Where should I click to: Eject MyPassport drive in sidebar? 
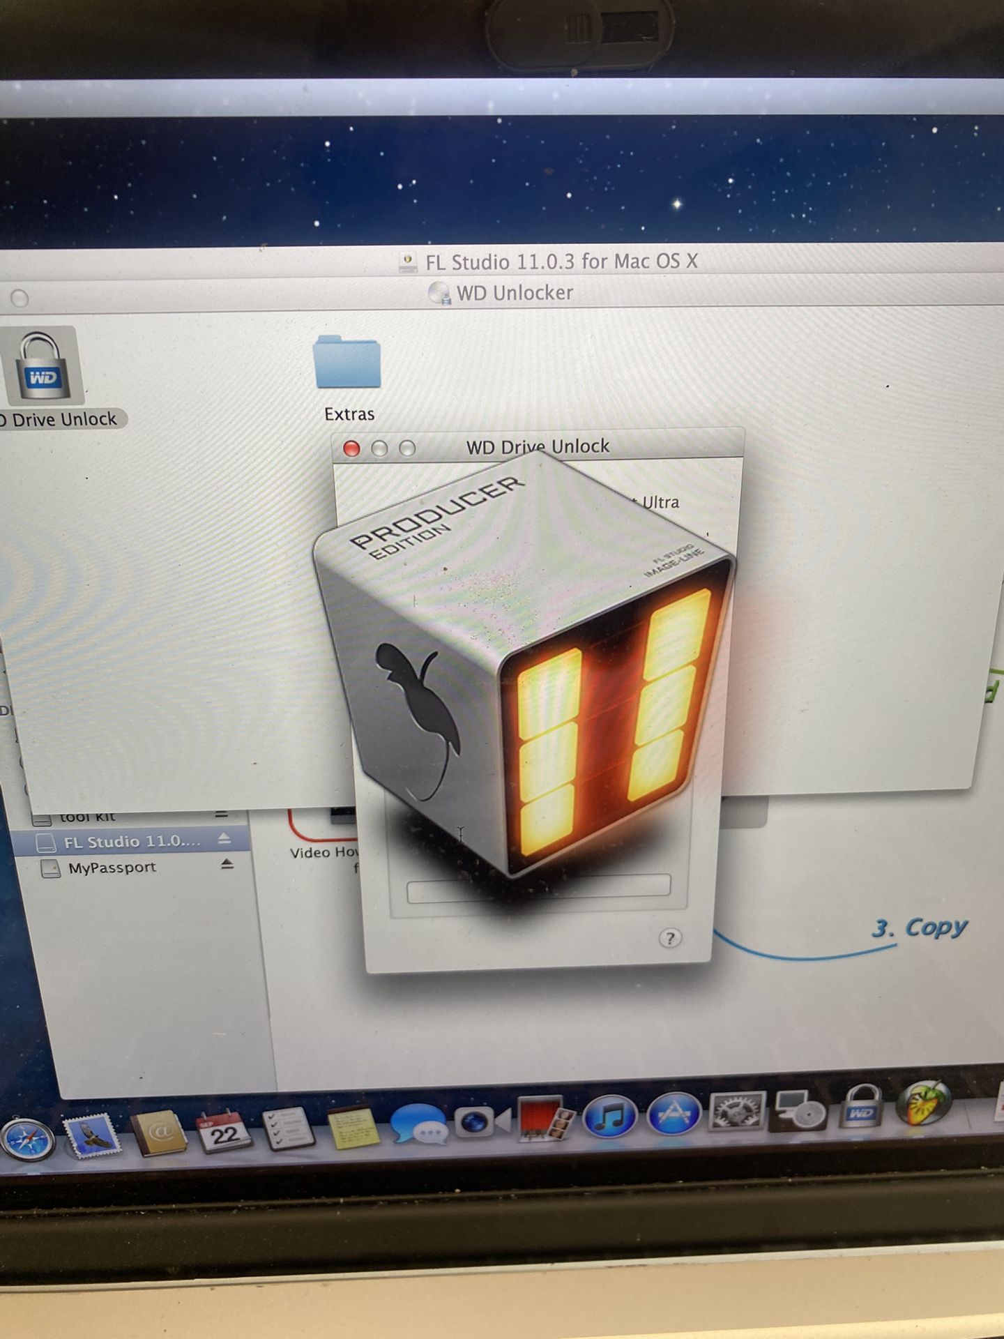point(227,864)
